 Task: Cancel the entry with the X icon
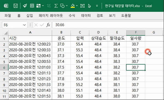pos(36,25)
